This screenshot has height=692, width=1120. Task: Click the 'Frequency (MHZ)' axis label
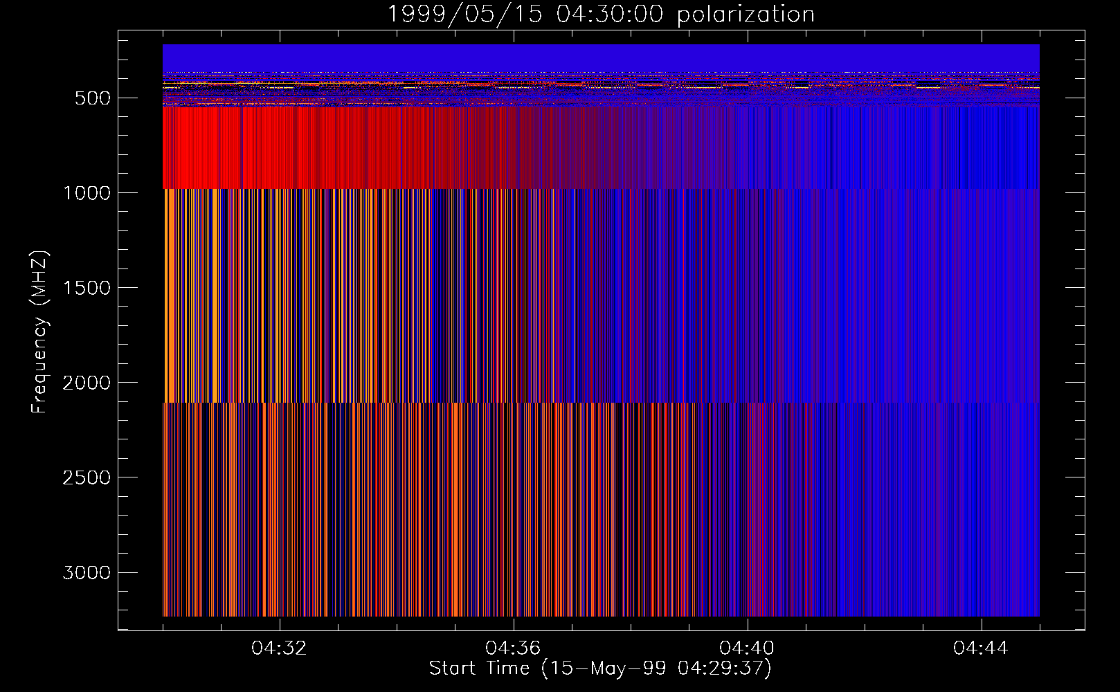pyautogui.click(x=39, y=332)
